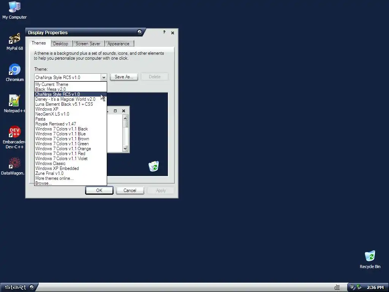
Task: Click the preview window's scroll down arrow
Action: point(125,149)
